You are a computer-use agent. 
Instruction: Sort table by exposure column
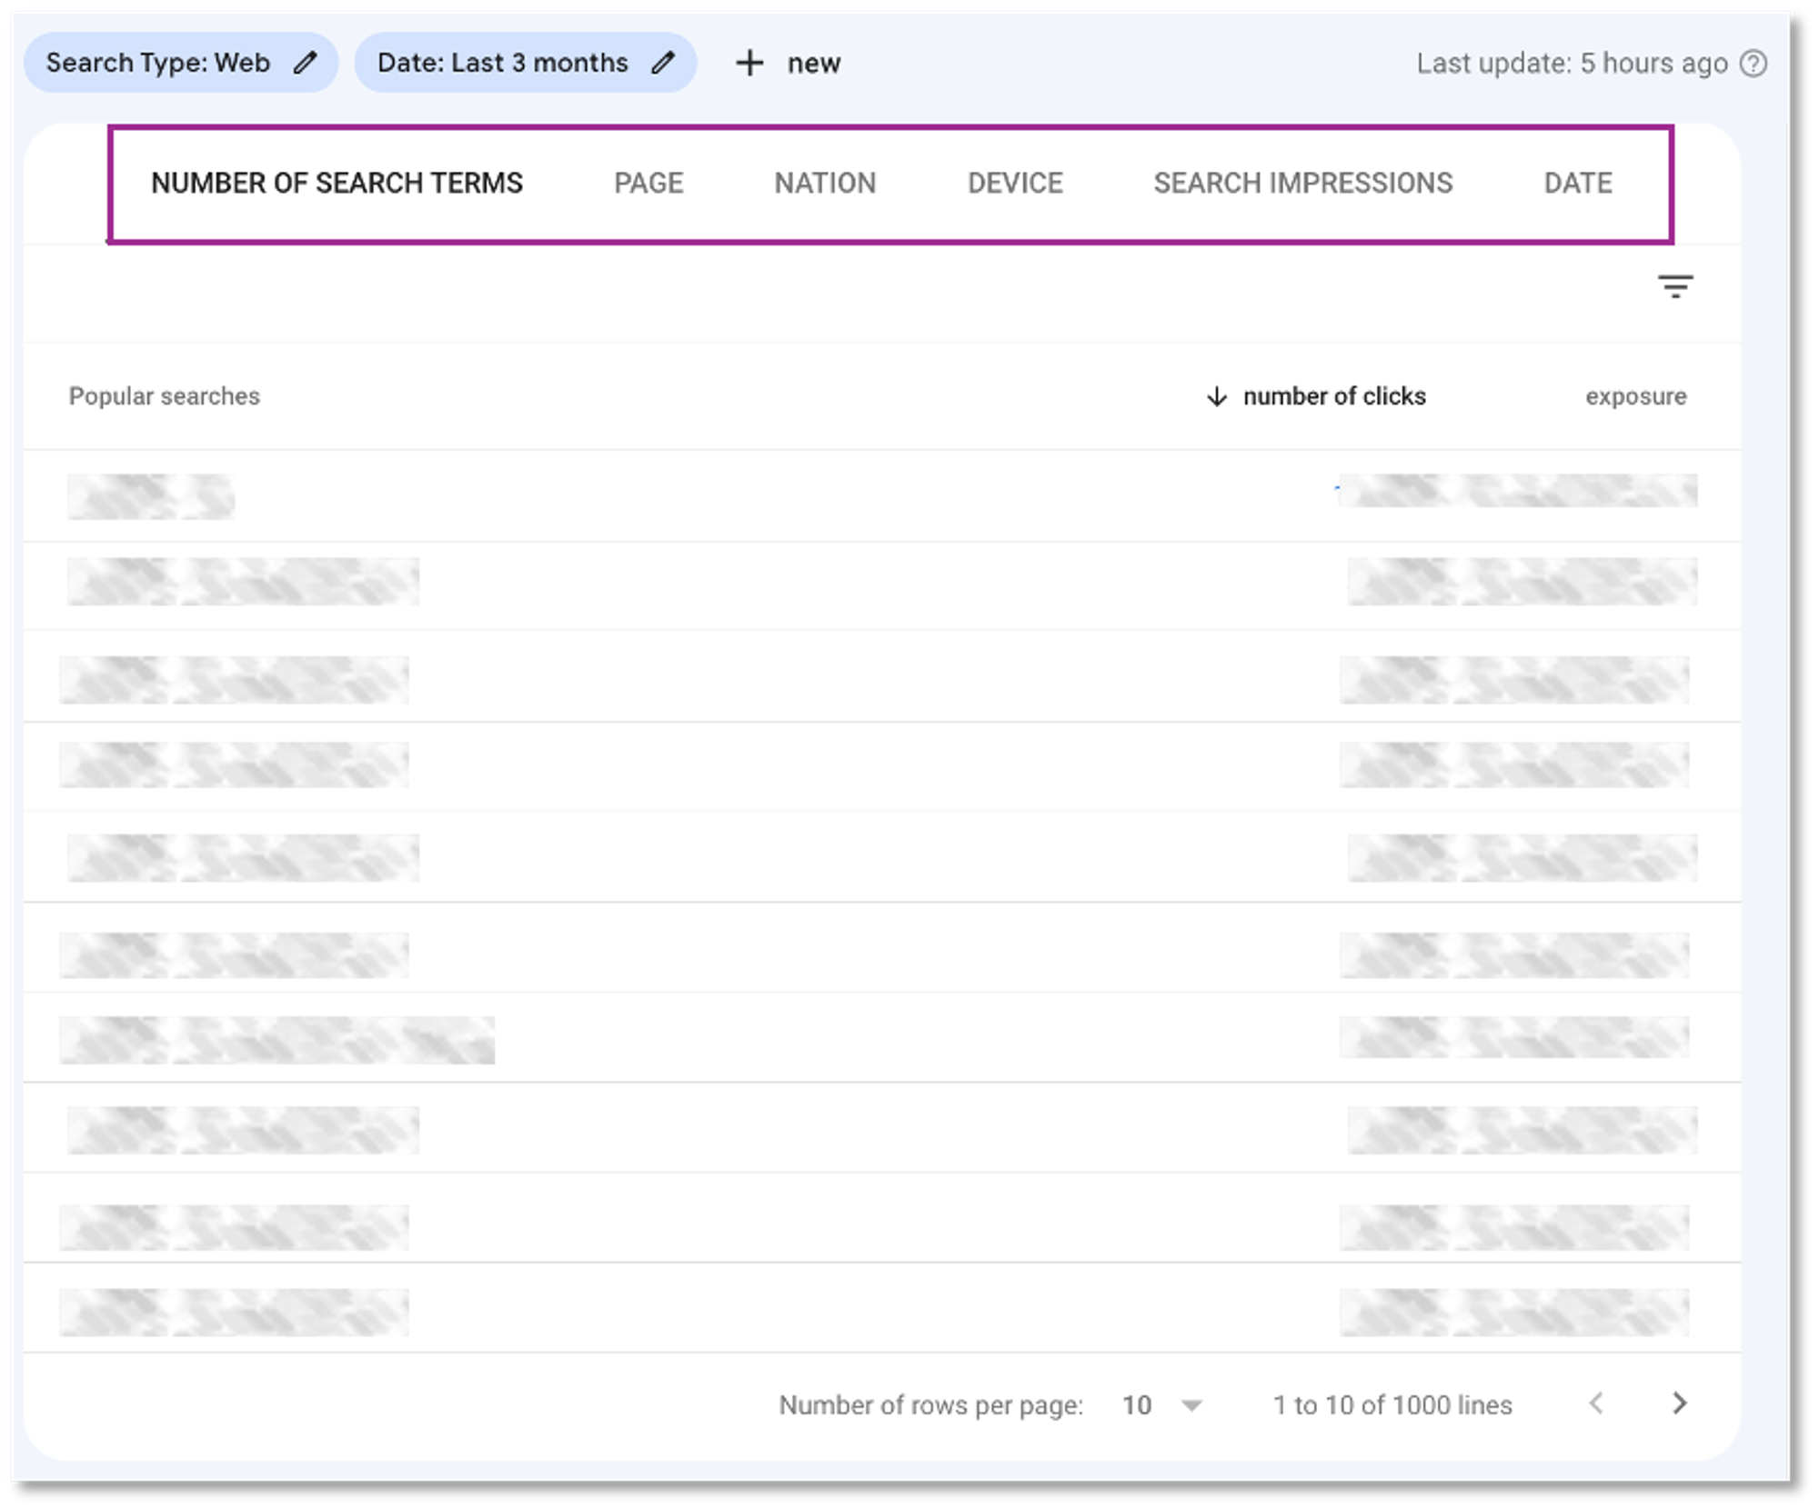click(1635, 397)
